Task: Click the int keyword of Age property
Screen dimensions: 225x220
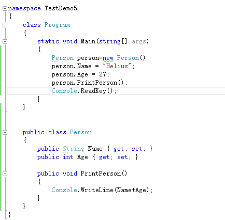Action: [x=68, y=157]
